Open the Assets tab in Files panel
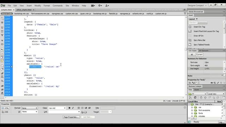The height and width of the screenshot is (127, 226). tap(197, 90)
